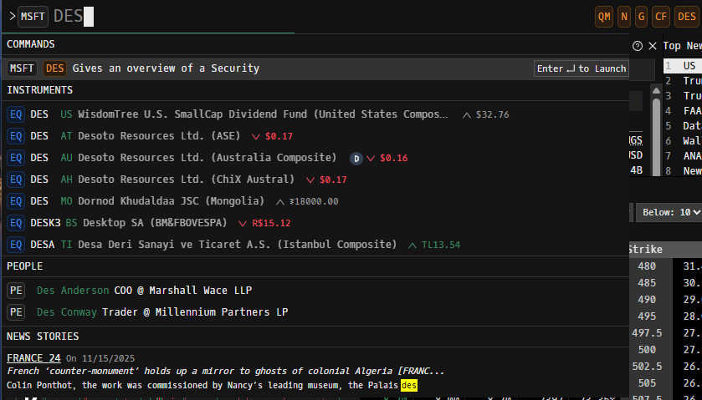Close the panel with the X icon
Image resolution: width=702 pixels, height=400 pixels.
coord(653,46)
